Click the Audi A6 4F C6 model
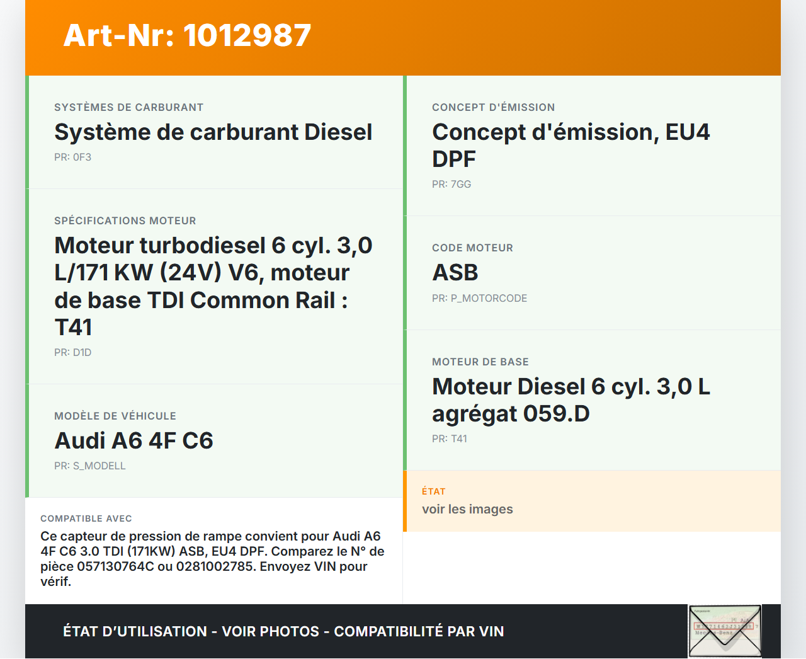 pos(133,441)
